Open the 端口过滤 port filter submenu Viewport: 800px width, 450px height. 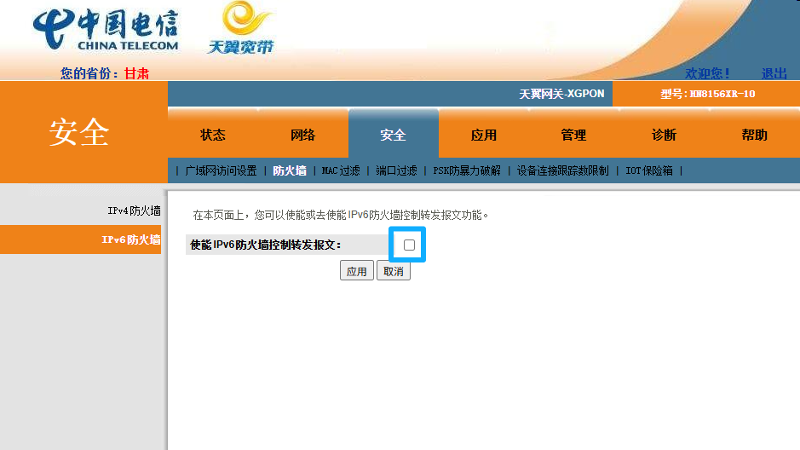[x=396, y=171]
